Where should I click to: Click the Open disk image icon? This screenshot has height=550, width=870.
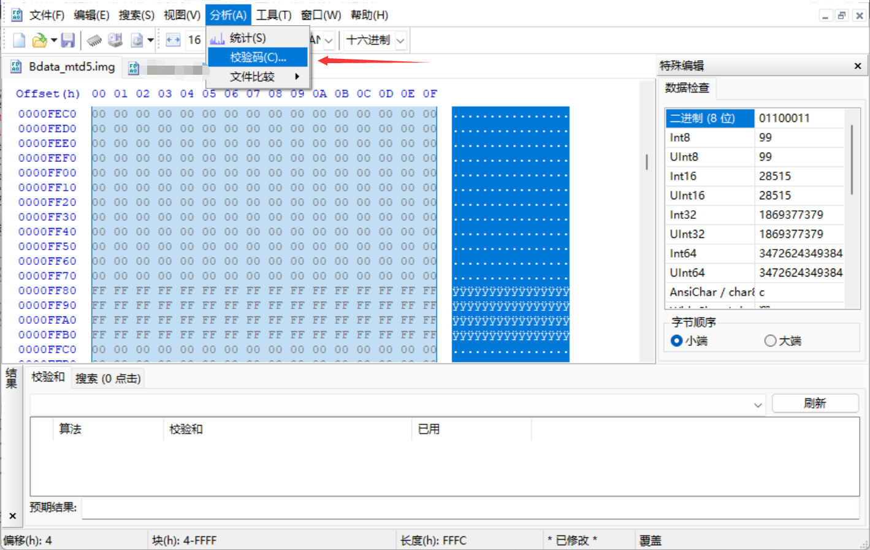point(137,40)
